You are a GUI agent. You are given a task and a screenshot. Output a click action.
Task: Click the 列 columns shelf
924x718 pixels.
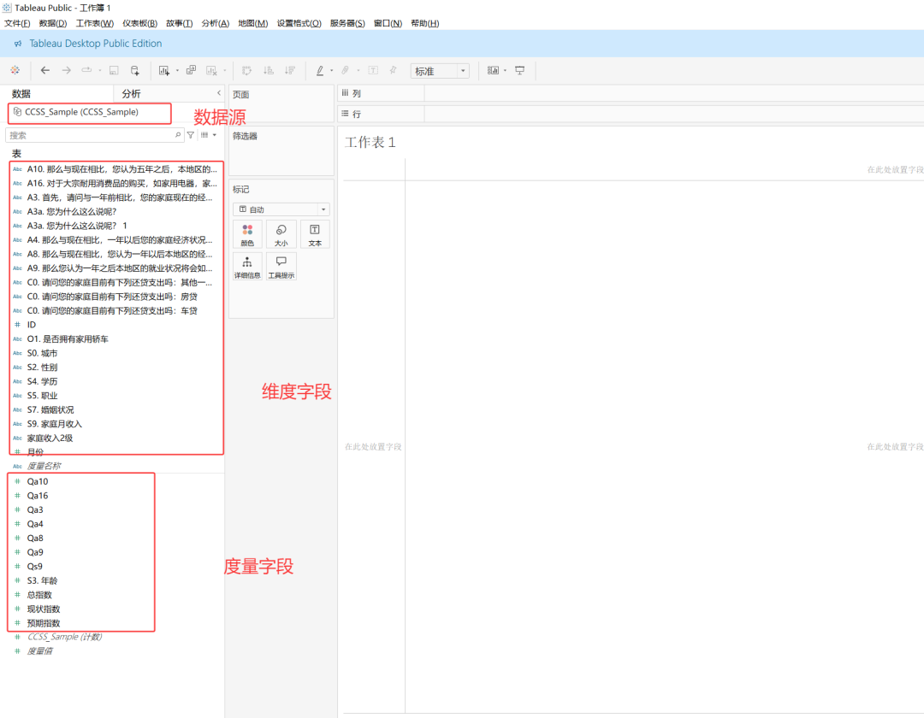(631, 93)
